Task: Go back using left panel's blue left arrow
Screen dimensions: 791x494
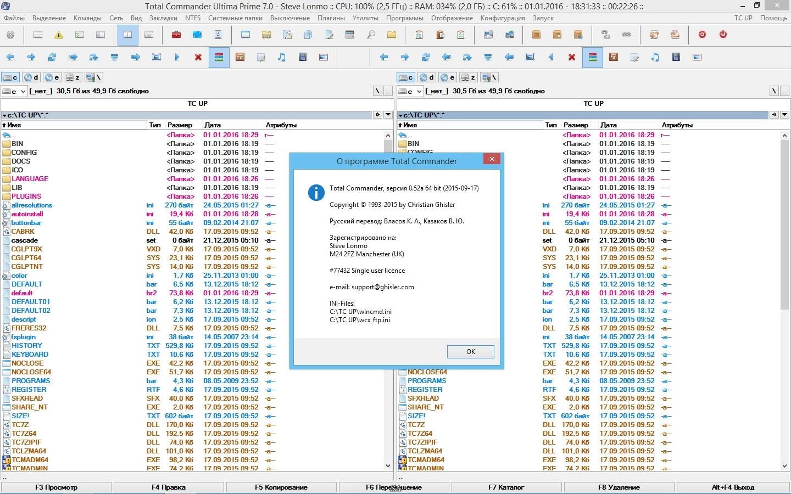Action: coord(10,57)
